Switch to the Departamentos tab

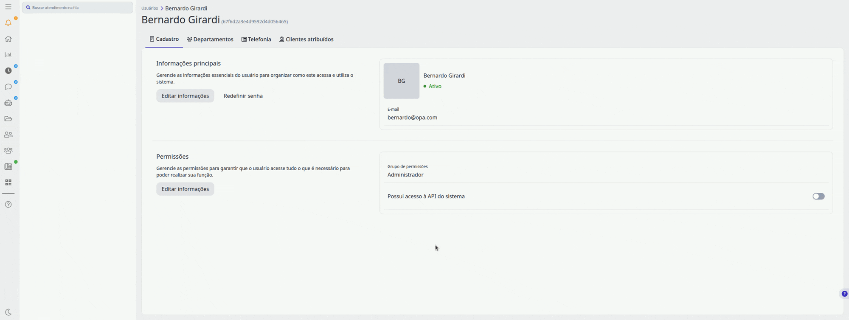[x=210, y=39]
